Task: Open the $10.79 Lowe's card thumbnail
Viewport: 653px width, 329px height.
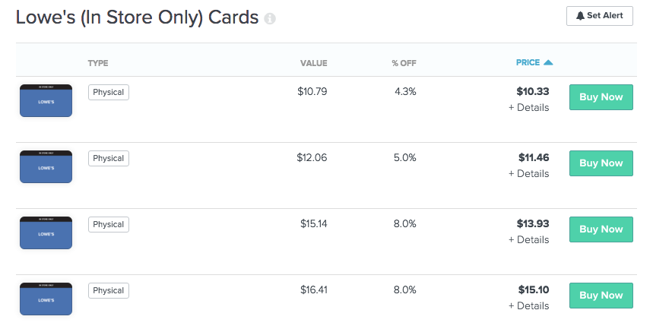Action: click(46, 100)
